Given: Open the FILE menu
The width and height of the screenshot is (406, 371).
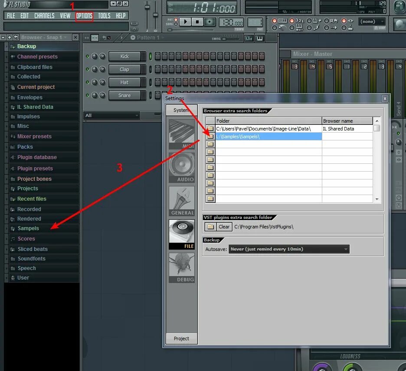Looking at the screenshot, I should coord(11,16).
